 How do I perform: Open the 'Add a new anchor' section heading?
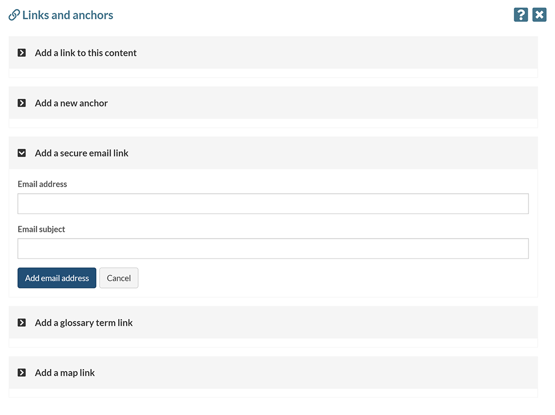pos(71,103)
